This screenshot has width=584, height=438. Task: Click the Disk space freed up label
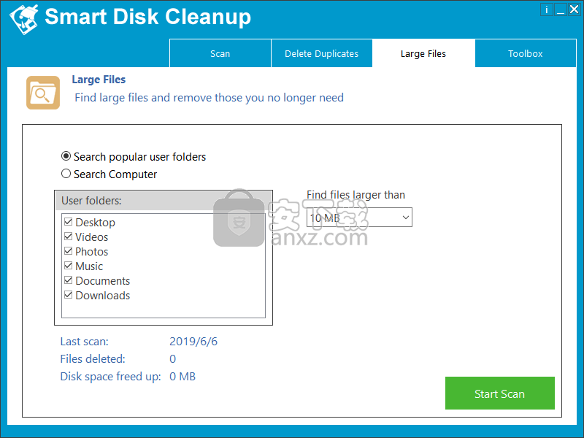point(110,377)
